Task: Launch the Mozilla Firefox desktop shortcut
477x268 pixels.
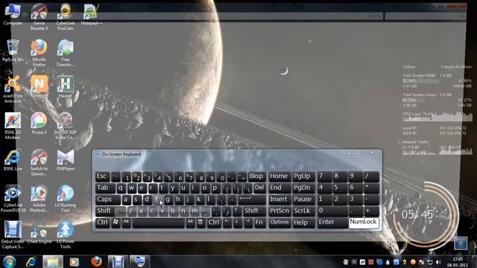Action: (39, 53)
